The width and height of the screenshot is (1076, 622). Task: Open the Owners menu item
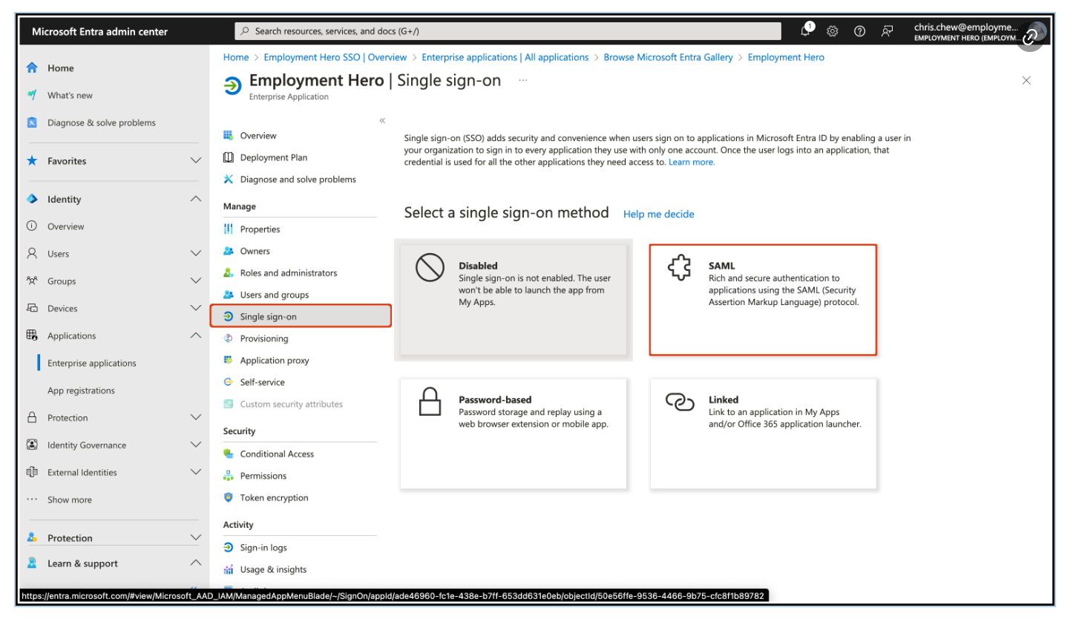pos(255,251)
